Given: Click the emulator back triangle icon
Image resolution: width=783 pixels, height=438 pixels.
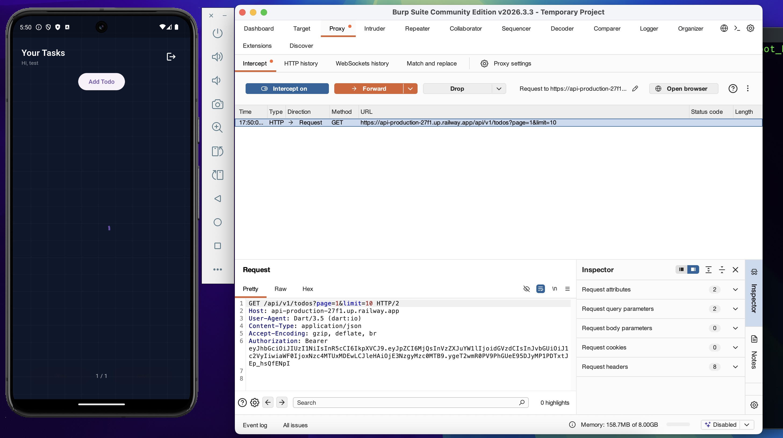Looking at the screenshot, I should click(x=217, y=199).
